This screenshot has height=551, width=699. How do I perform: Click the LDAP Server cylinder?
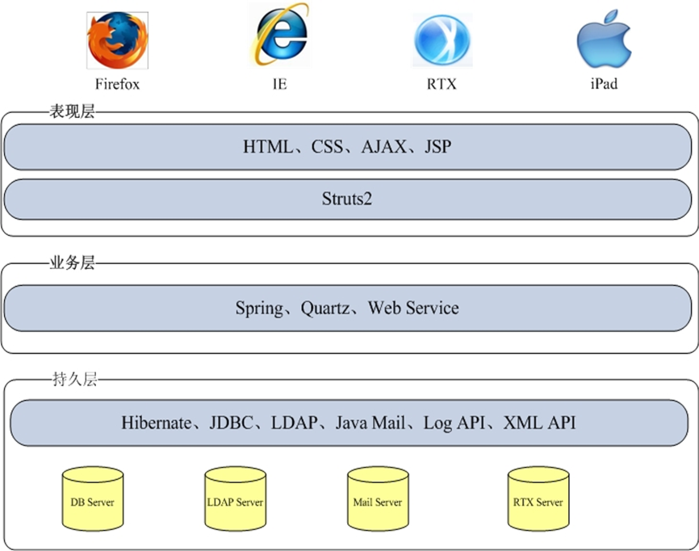point(235,502)
